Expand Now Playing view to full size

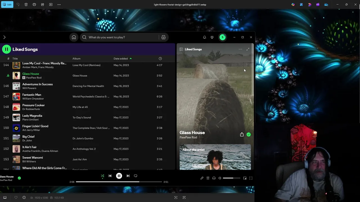click(248, 49)
